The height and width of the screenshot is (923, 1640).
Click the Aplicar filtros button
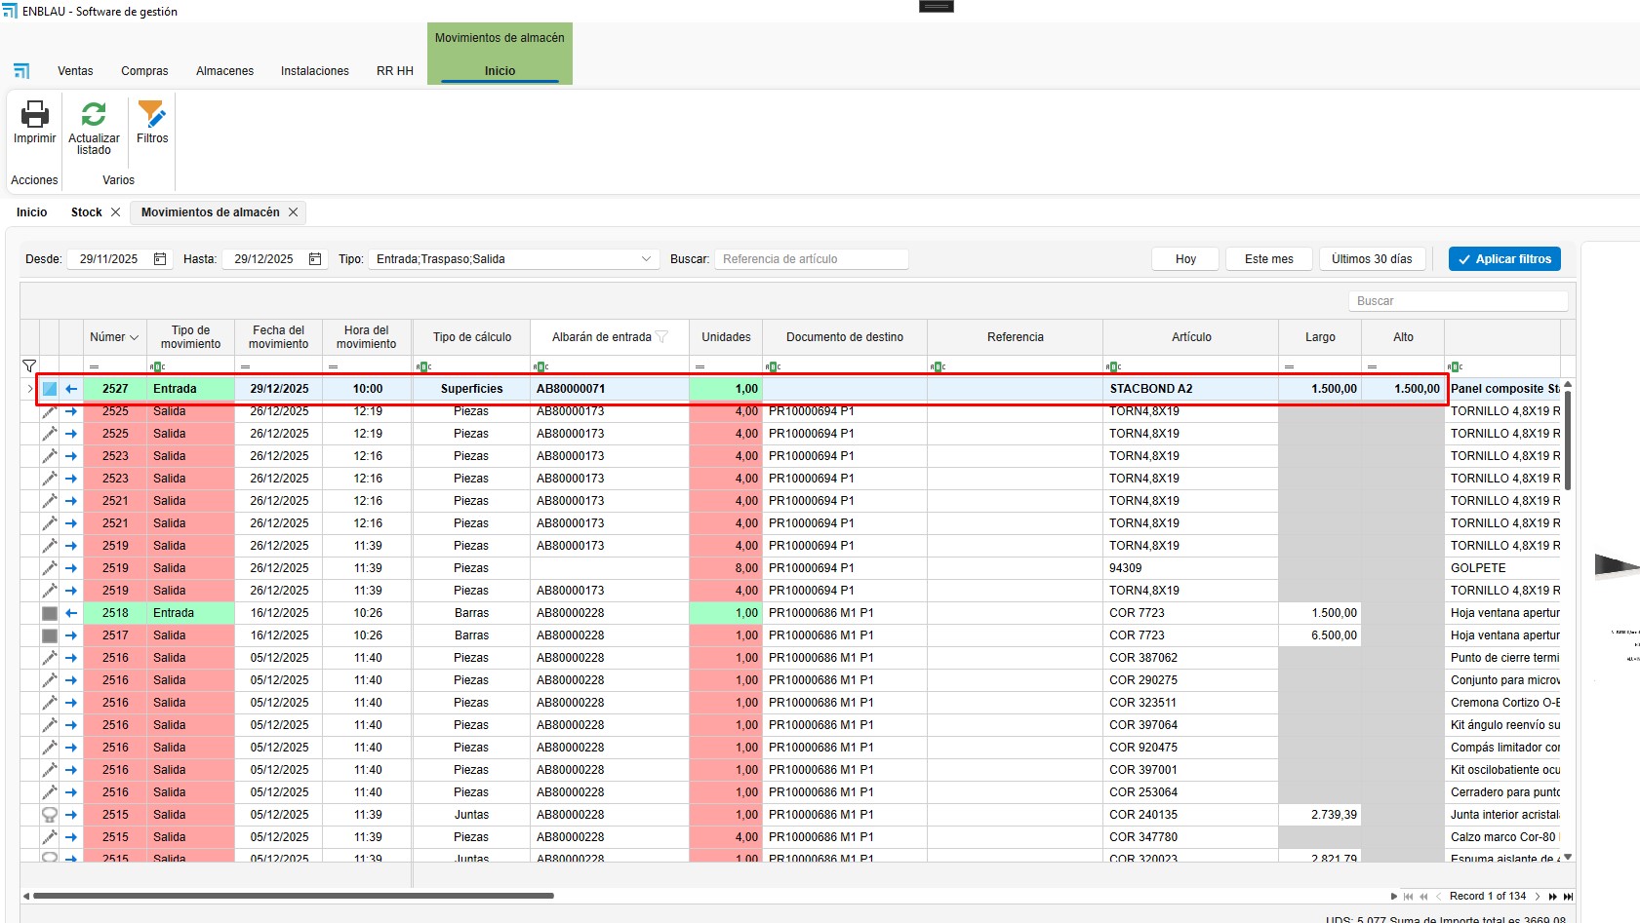1503,259
